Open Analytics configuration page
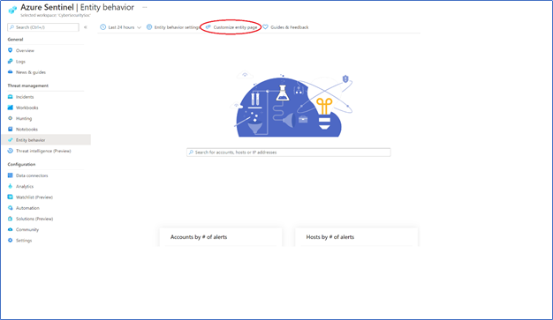553x320 pixels. point(25,187)
